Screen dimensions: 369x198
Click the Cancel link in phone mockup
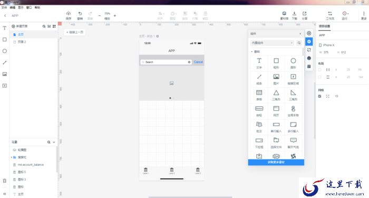[x=198, y=62]
